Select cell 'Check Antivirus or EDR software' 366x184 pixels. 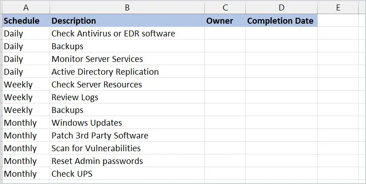pyautogui.click(x=127, y=33)
